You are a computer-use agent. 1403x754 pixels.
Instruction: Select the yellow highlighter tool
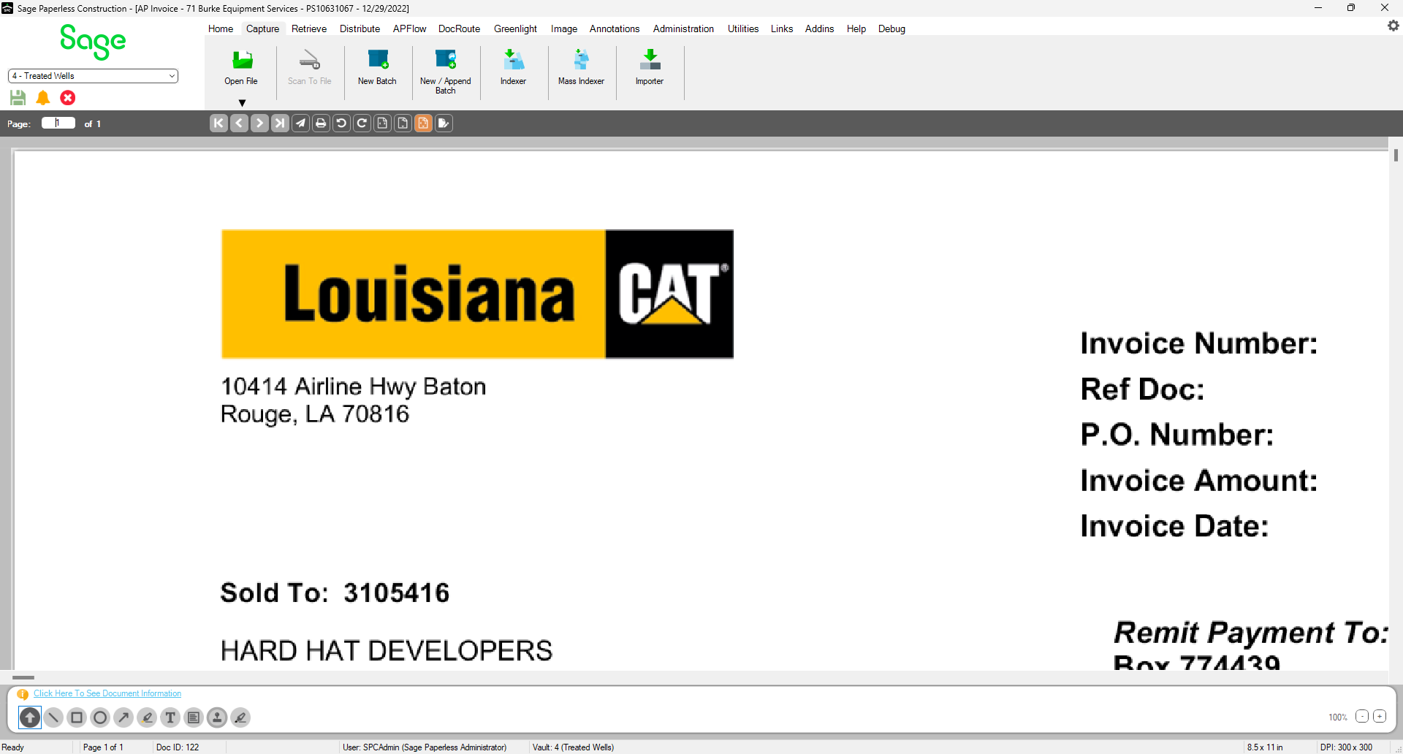147,717
